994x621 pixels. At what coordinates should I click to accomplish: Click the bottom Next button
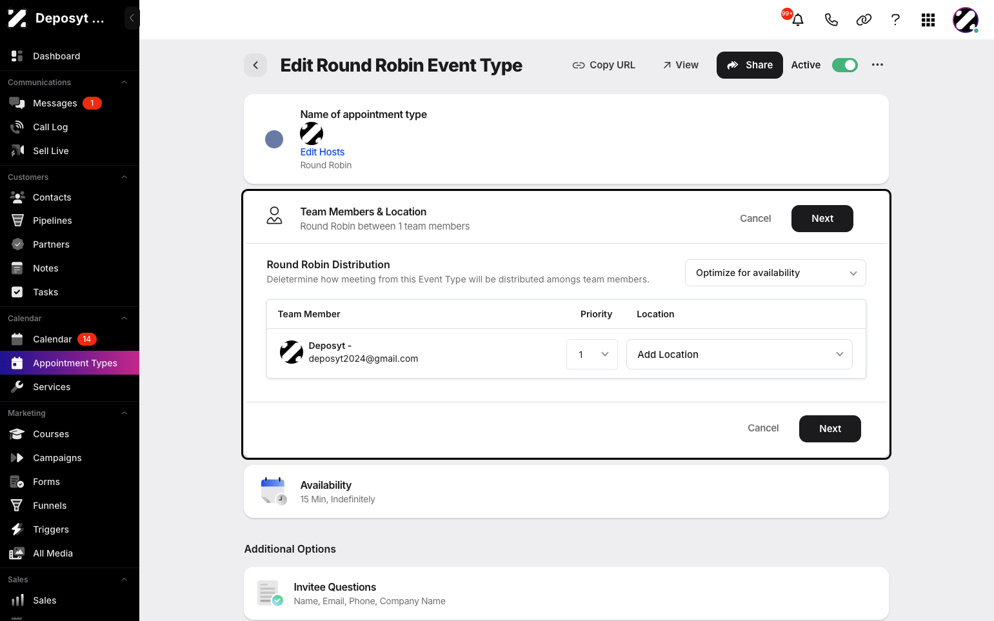(830, 429)
